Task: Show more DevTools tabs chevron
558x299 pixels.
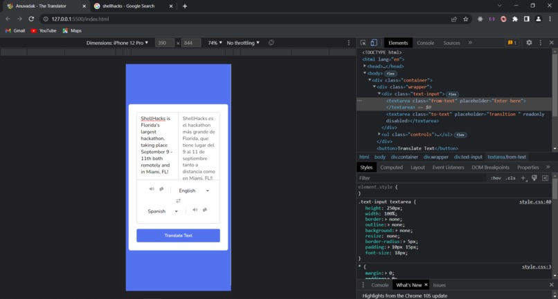Action: coord(470,43)
